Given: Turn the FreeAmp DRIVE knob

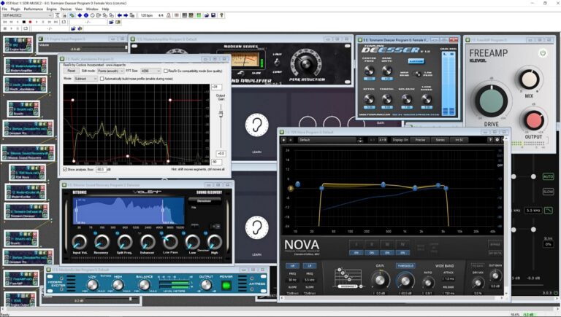Looking at the screenshot, I should (x=490, y=101).
